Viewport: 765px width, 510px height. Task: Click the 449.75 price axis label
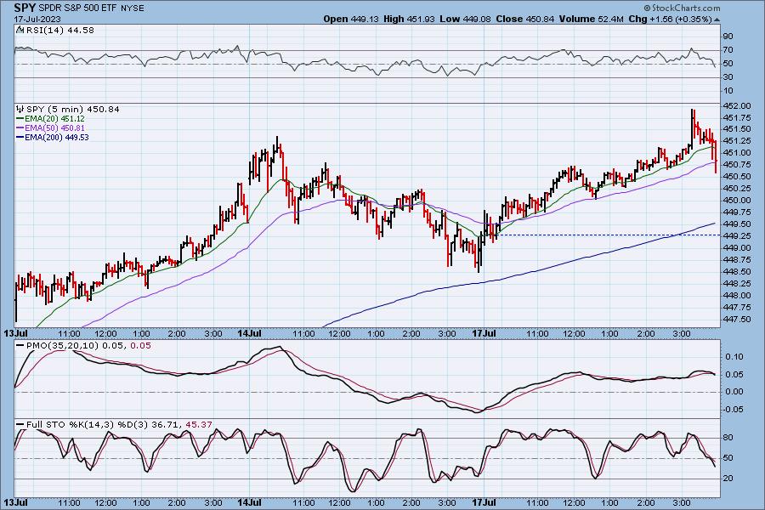pyautogui.click(x=737, y=212)
